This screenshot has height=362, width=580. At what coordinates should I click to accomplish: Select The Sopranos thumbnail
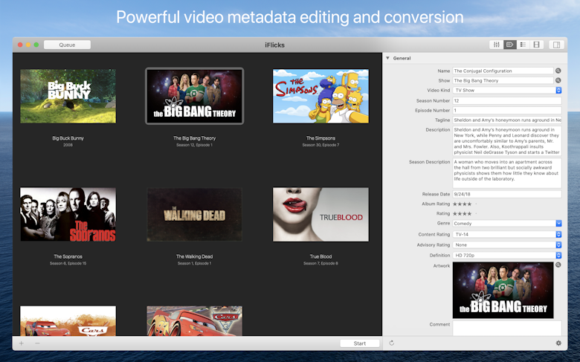tap(68, 215)
